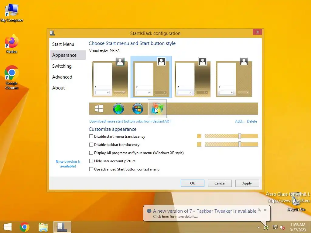311x233 pixels.
Task: Click OK to confirm settings
Action: (192, 183)
